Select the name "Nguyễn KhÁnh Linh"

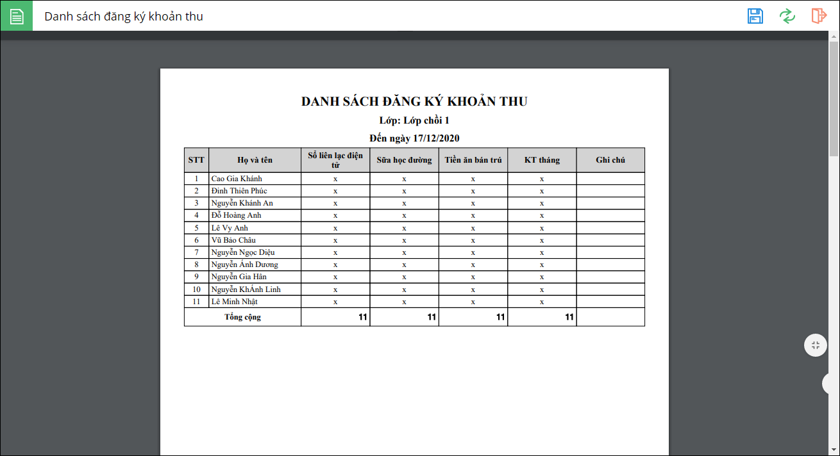(x=246, y=289)
